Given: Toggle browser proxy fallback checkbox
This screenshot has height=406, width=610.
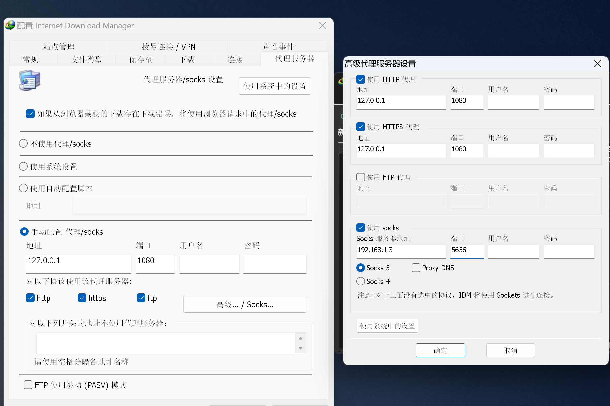Looking at the screenshot, I should [x=30, y=114].
